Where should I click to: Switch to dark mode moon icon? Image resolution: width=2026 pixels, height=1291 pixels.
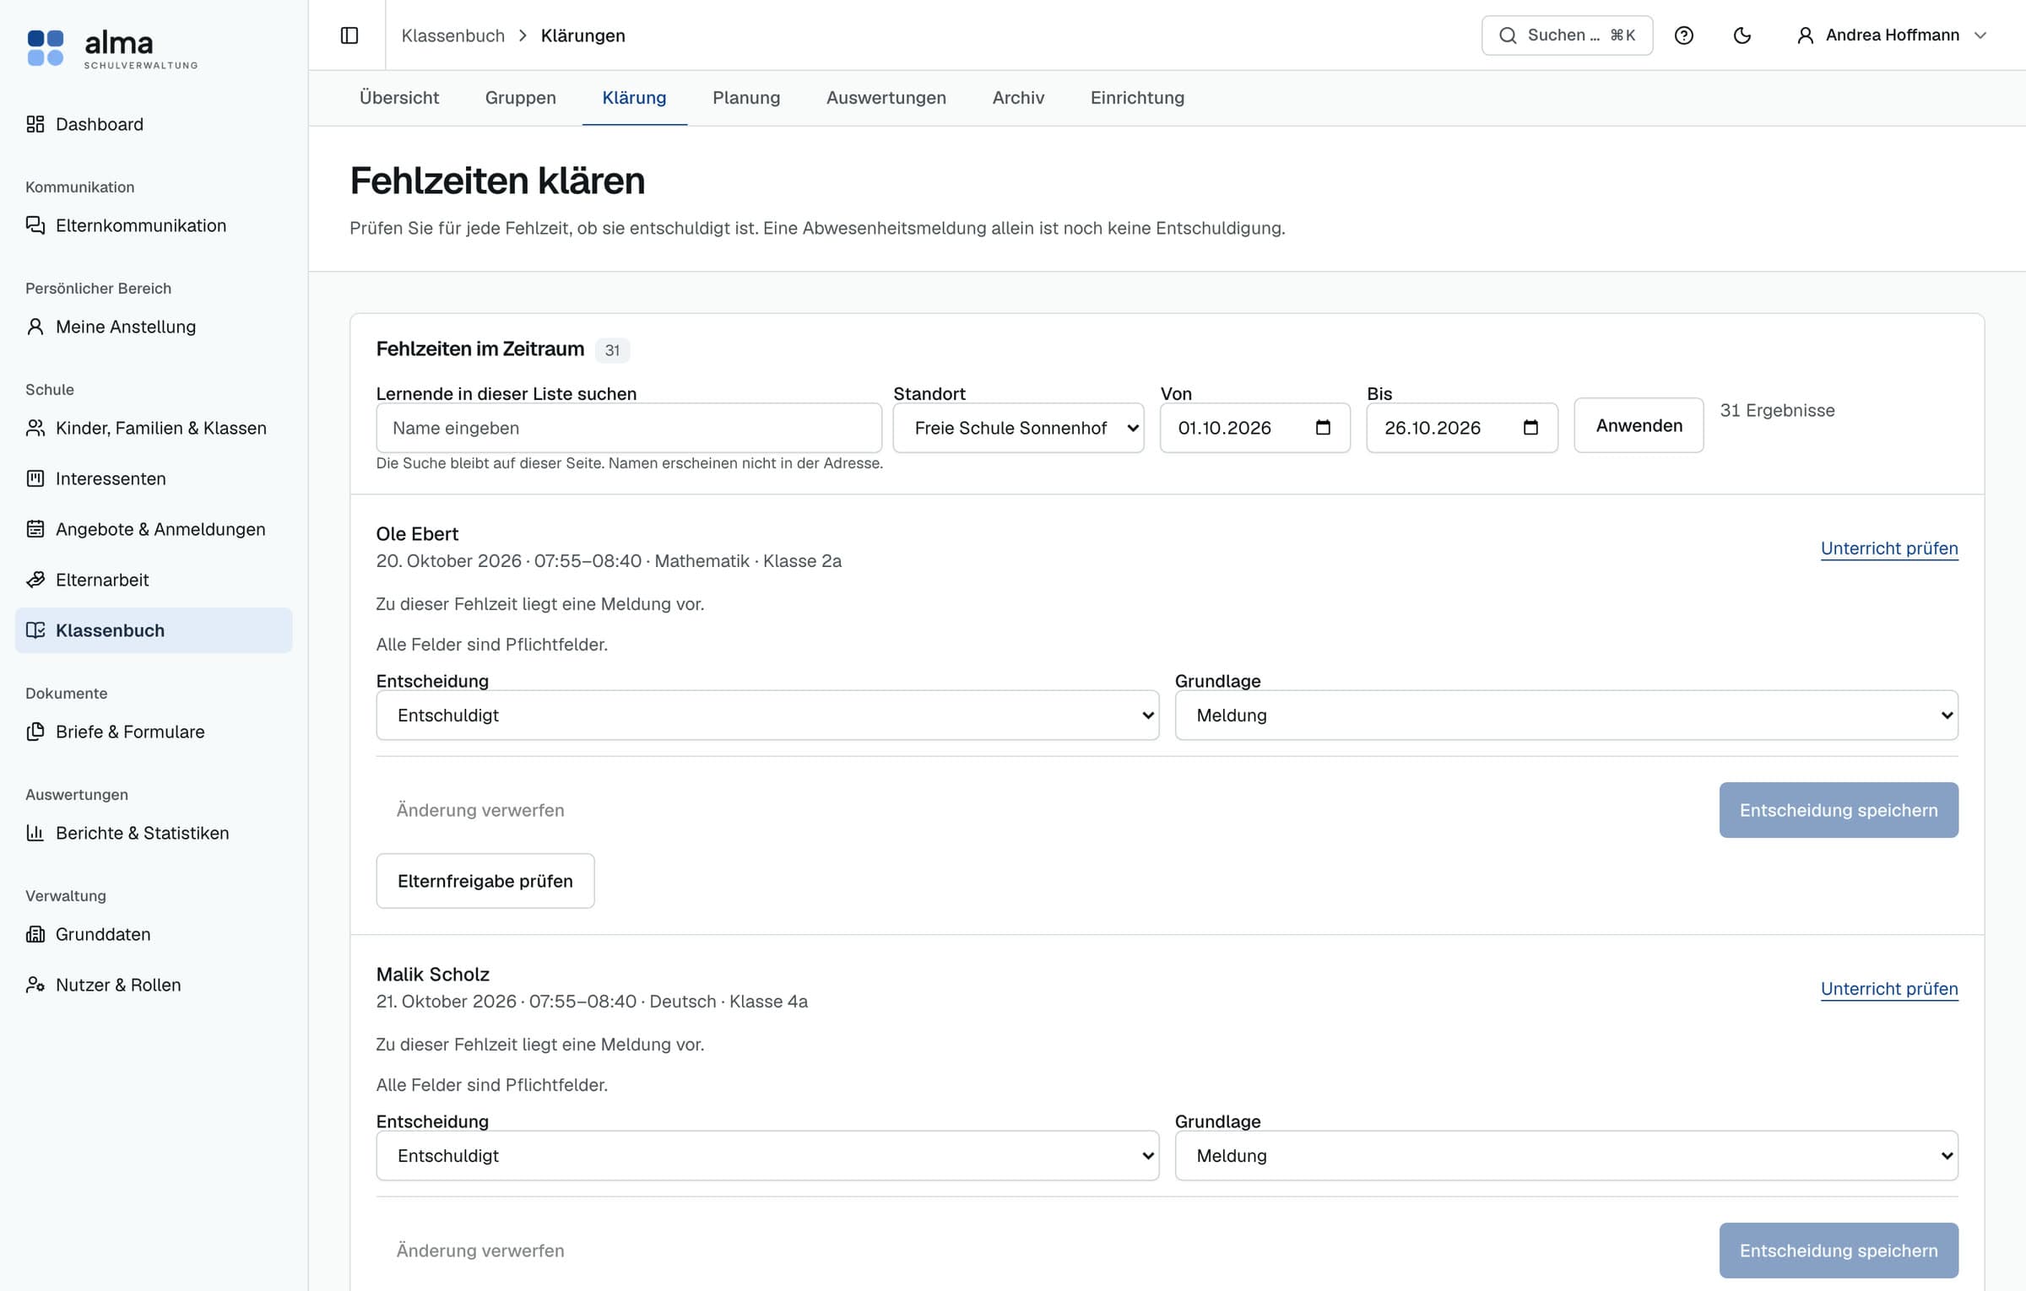click(1742, 35)
